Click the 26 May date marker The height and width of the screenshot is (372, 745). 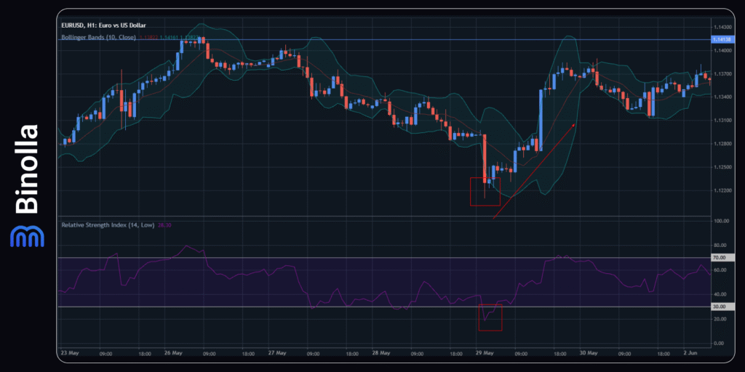(173, 354)
